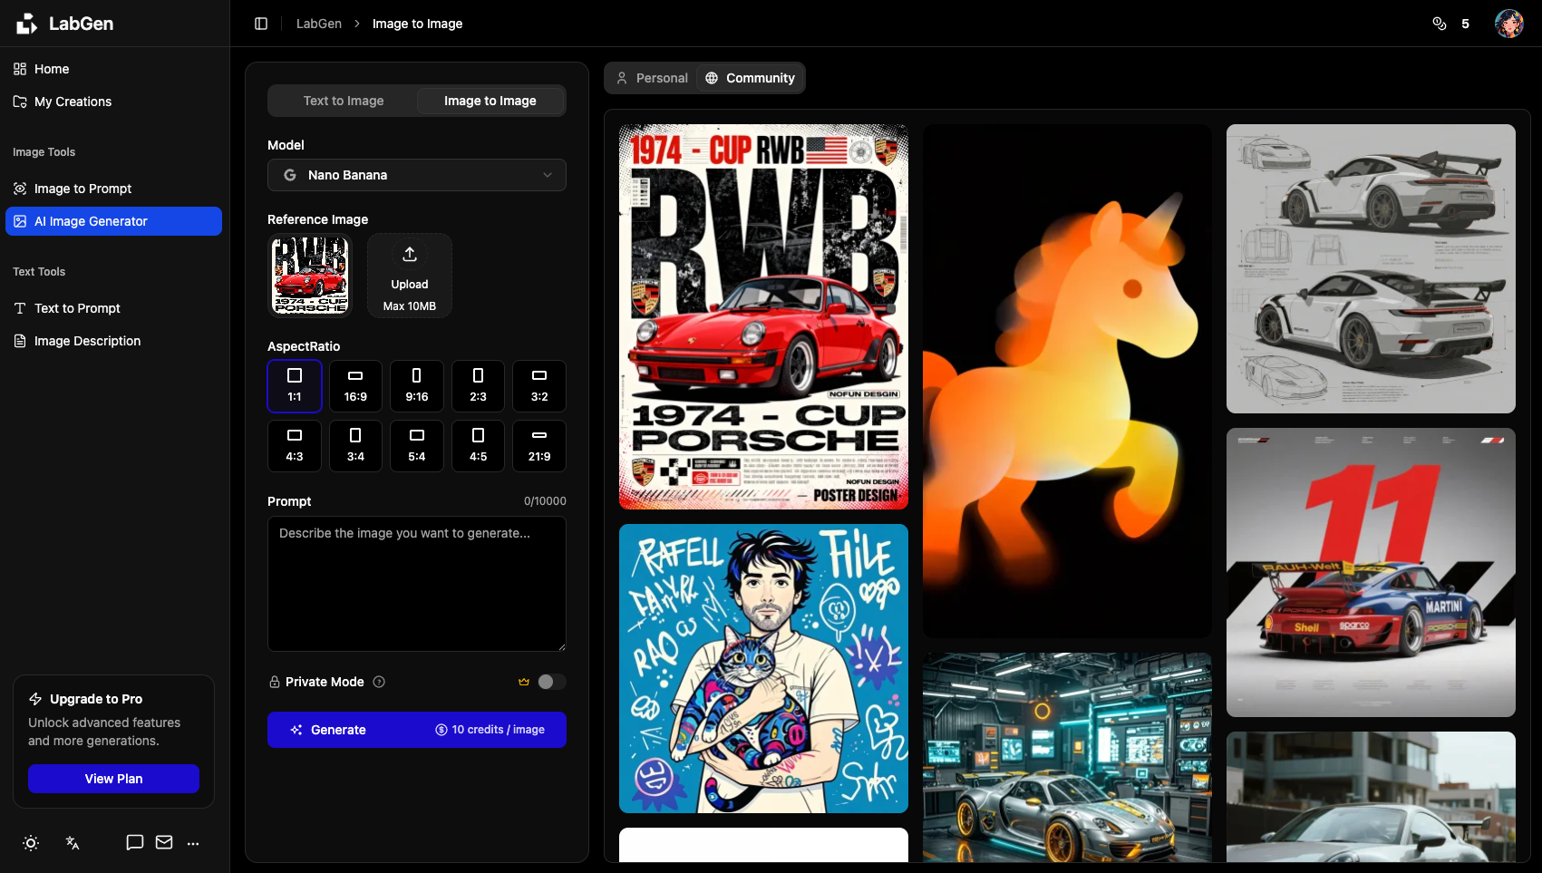Click the Pro crown icon

pos(524,682)
